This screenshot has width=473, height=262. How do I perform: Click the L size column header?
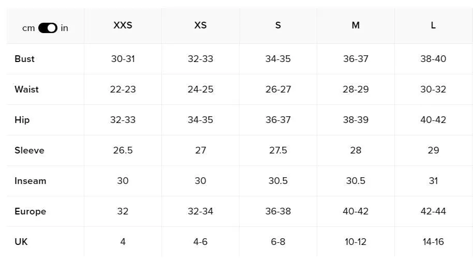(x=433, y=25)
